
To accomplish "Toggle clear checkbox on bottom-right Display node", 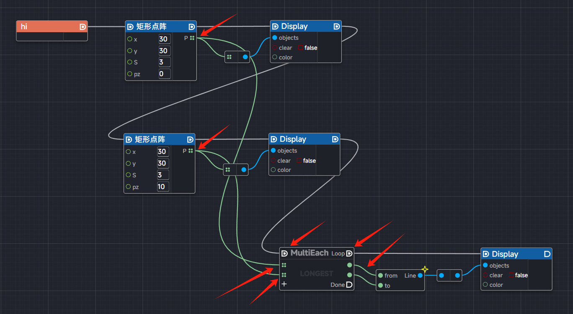I will pyautogui.click(x=511, y=275).
